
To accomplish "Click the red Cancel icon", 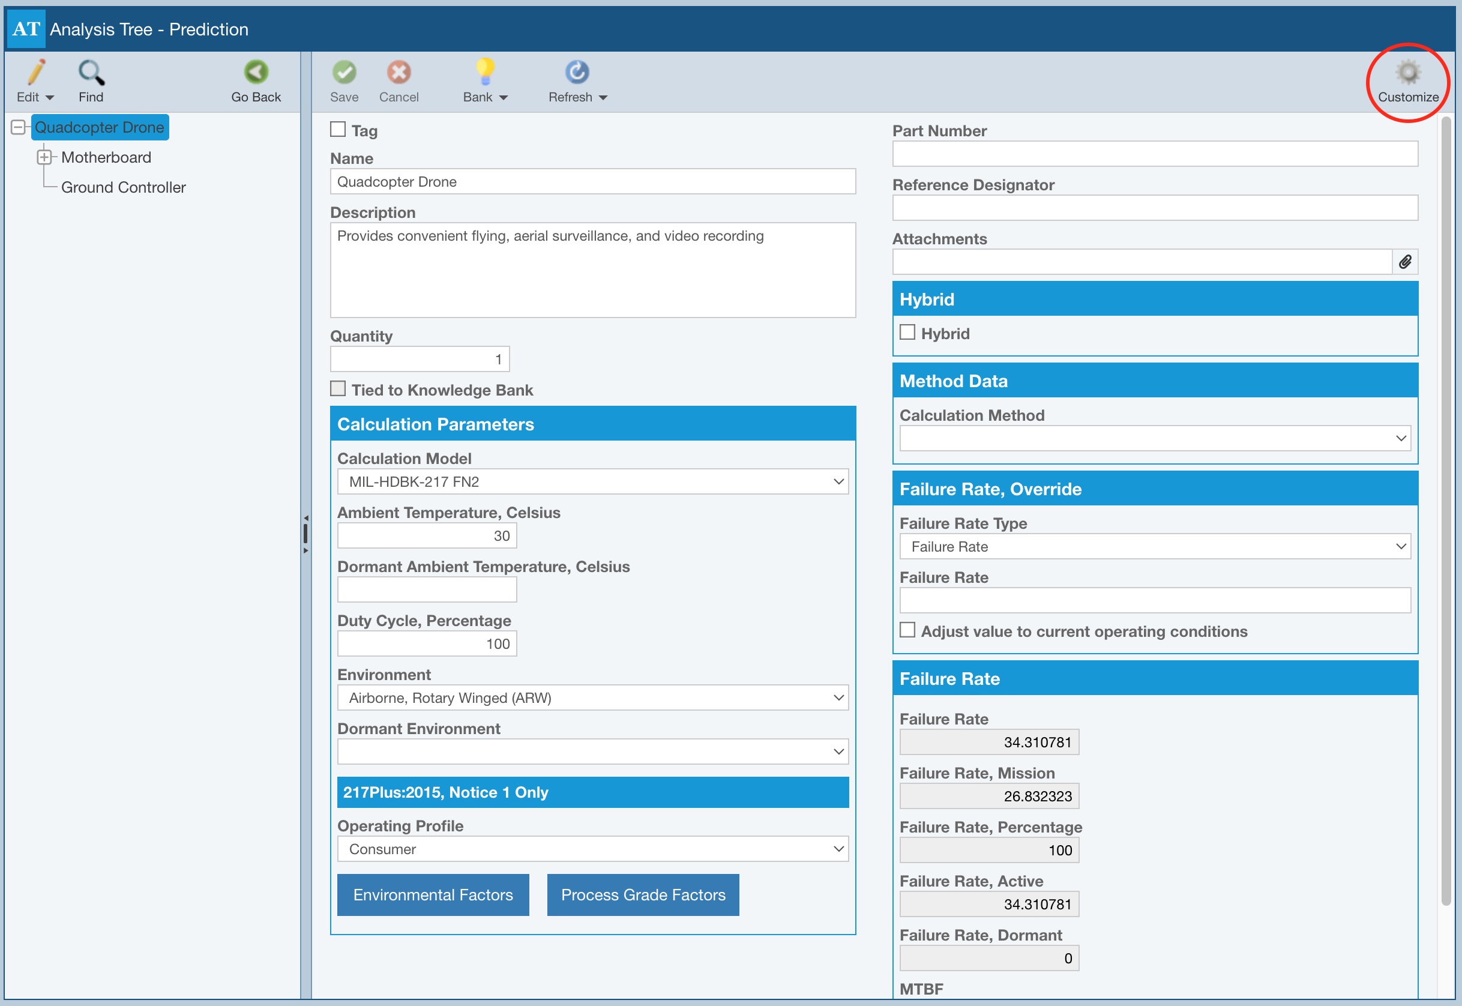I will point(399,73).
